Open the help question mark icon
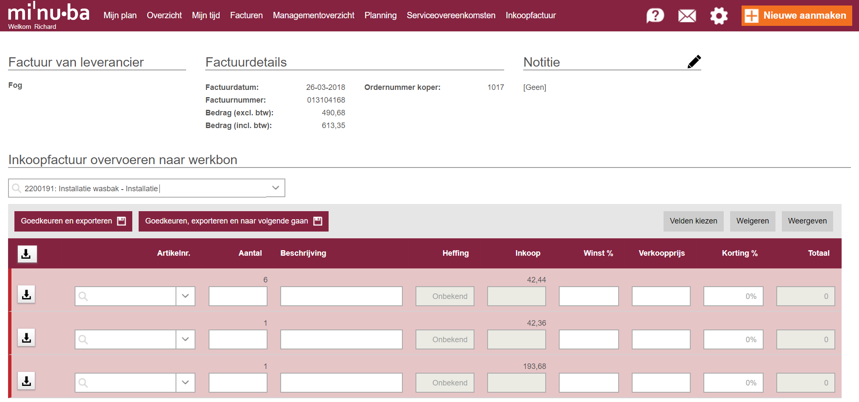Image resolution: width=859 pixels, height=402 pixels. tap(655, 16)
